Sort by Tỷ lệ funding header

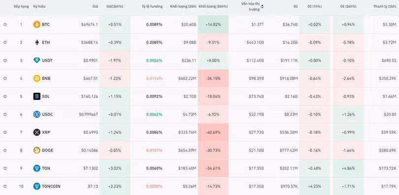[x=152, y=6]
